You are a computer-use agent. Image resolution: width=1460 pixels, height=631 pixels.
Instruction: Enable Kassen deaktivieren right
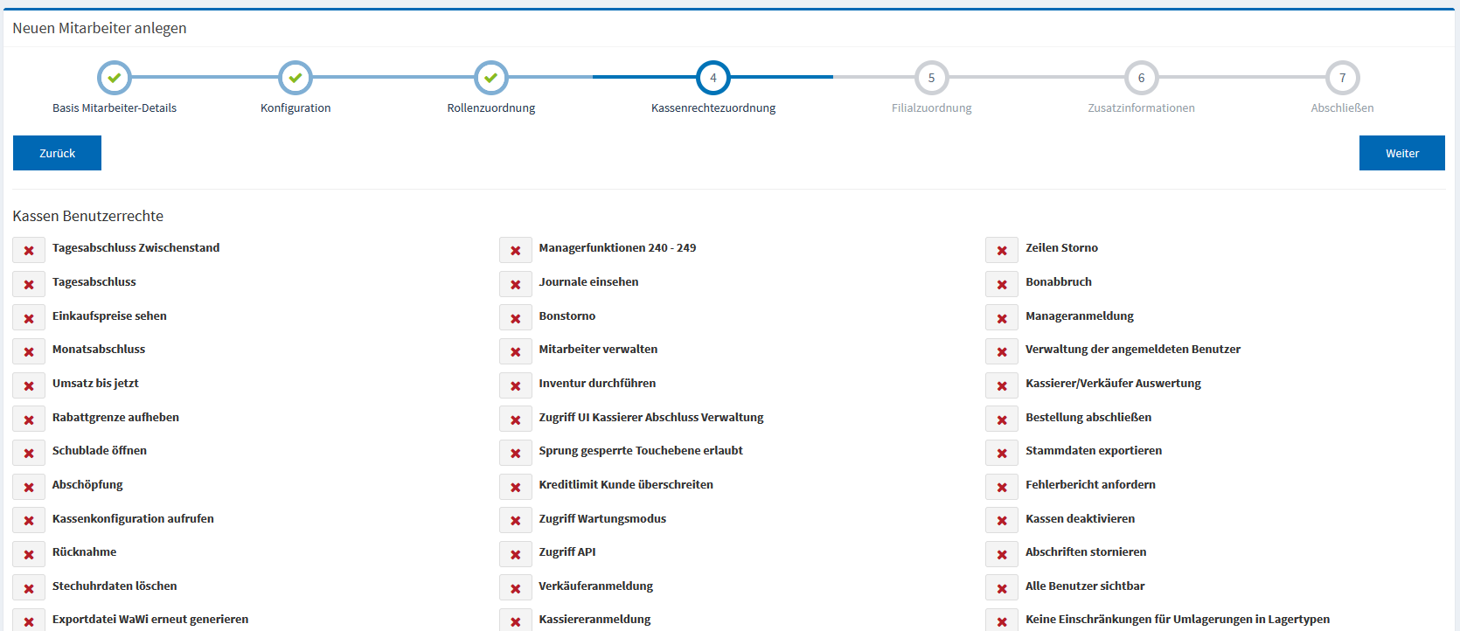click(x=1002, y=521)
